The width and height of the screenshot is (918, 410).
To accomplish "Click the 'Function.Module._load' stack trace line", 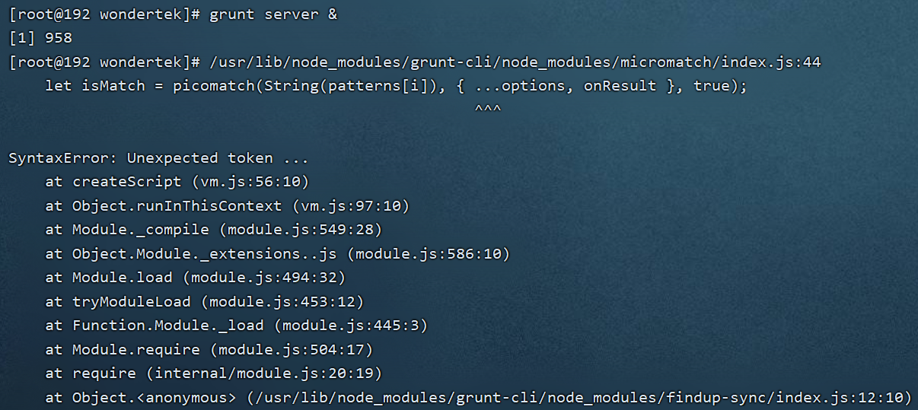I will pos(237,326).
